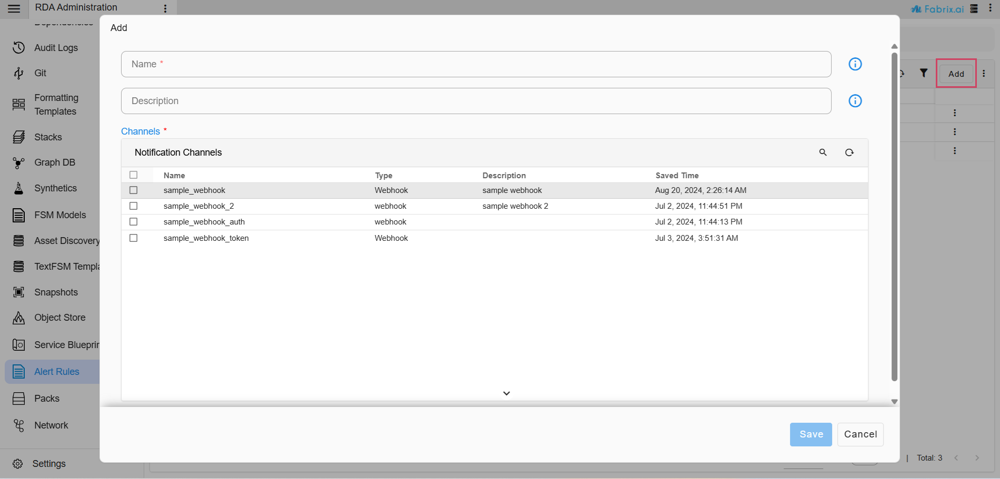Open Graph DB from the sidebar
1000x479 pixels.
(x=55, y=162)
